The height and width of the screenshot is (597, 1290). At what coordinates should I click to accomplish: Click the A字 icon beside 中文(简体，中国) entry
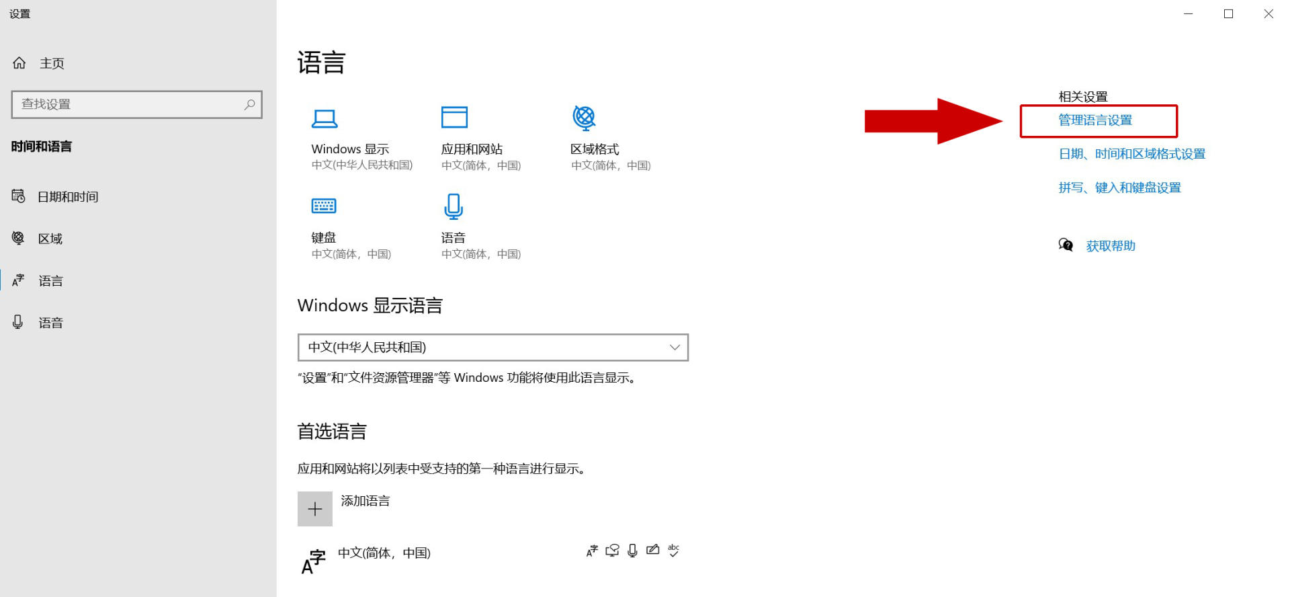click(313, 562)
